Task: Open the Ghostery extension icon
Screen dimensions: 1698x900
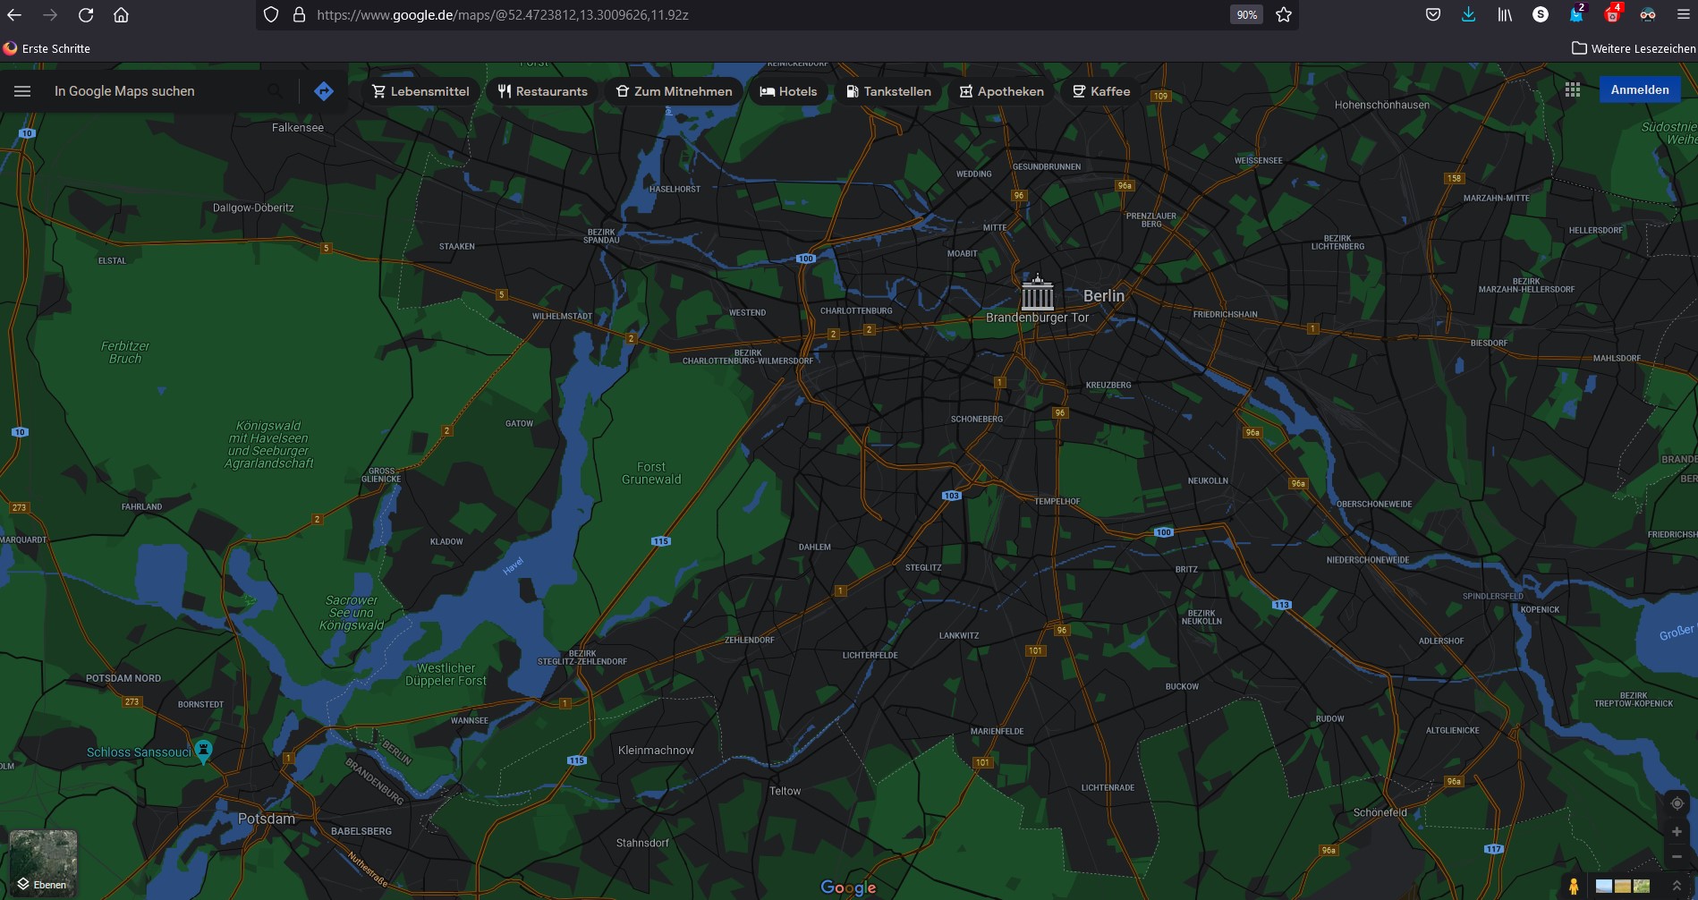Action: 1576,14
